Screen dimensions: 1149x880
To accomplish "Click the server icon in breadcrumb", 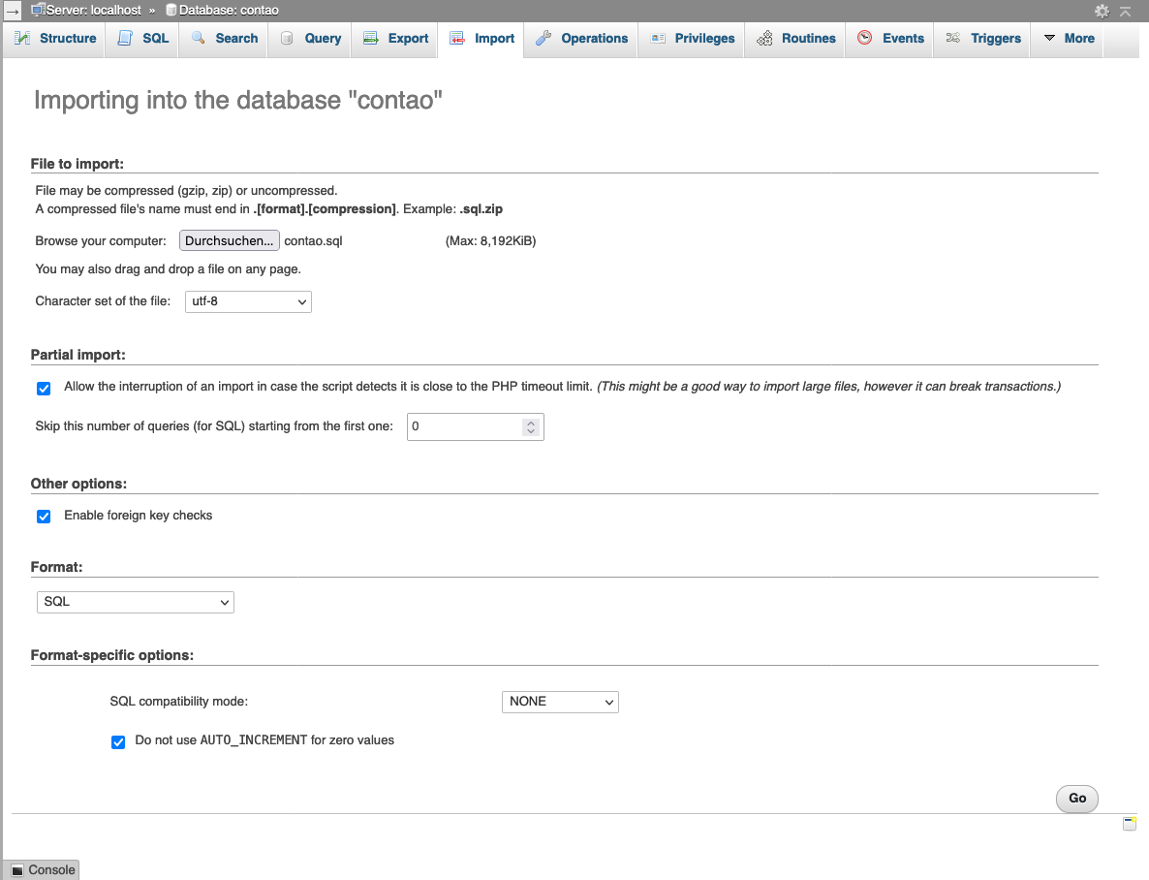I will (38, 11).
